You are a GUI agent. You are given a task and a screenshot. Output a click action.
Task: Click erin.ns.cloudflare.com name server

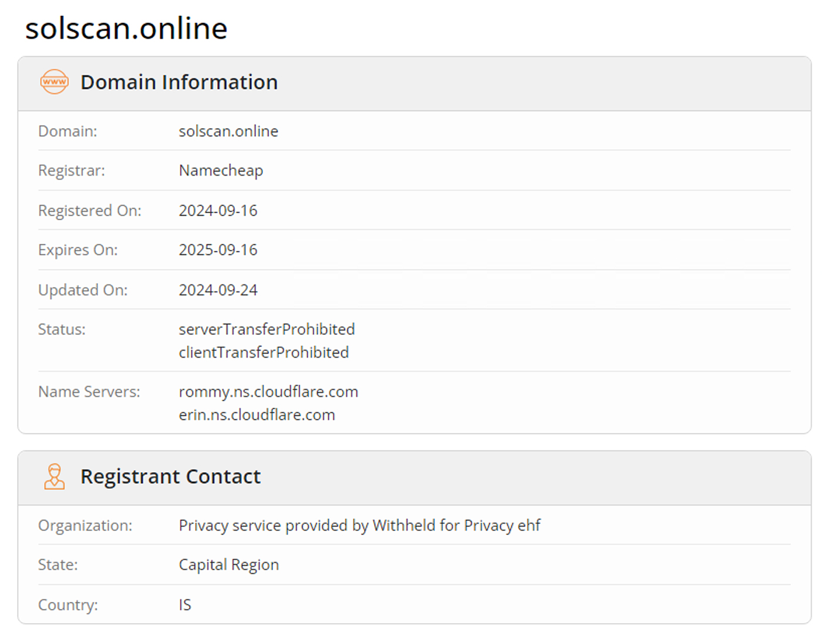(257, 415)
